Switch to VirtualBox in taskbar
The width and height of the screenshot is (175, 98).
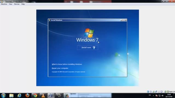51,96
